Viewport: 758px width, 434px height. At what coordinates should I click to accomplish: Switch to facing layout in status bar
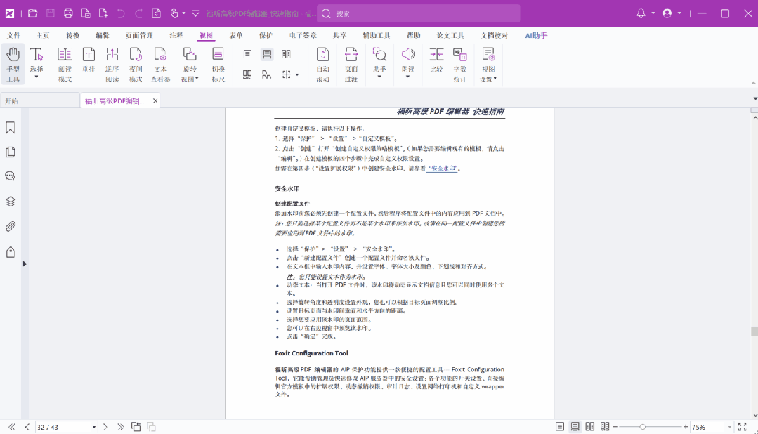[590, 427]
